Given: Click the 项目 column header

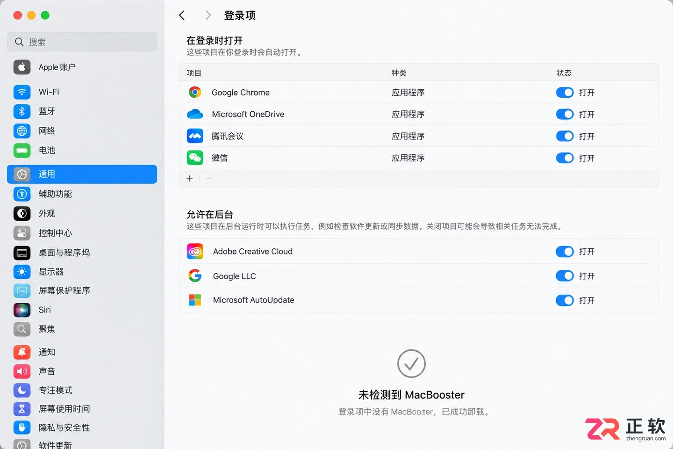Looking at the screenshot, I should (x=194, y=73).
